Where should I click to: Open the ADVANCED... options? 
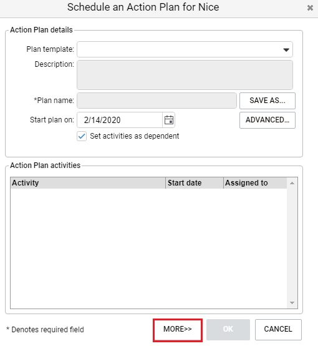[267, 120]
